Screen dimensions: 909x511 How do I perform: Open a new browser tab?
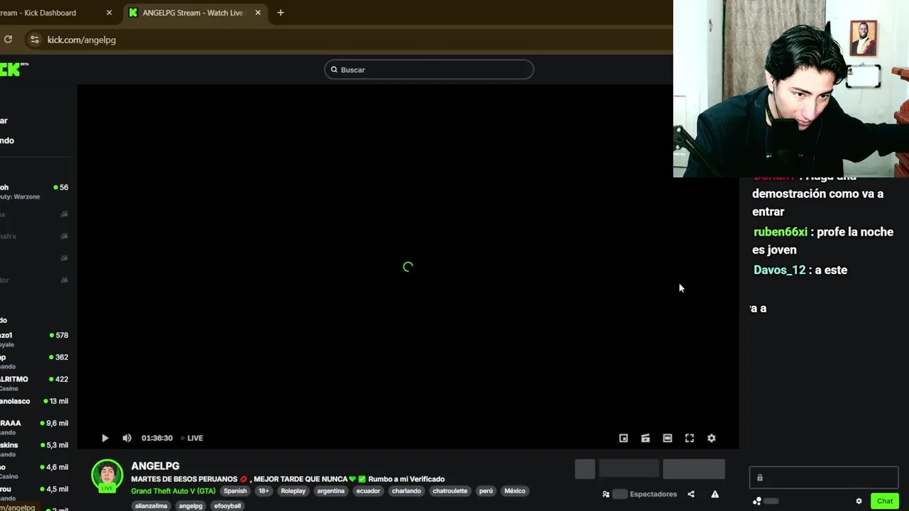pyautogui.click(x=281, y=13)
